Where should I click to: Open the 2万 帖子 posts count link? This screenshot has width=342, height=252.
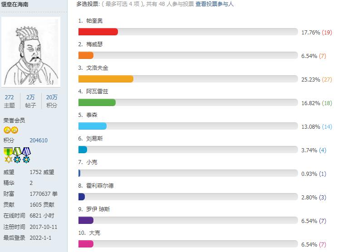[x=30, y=101]
